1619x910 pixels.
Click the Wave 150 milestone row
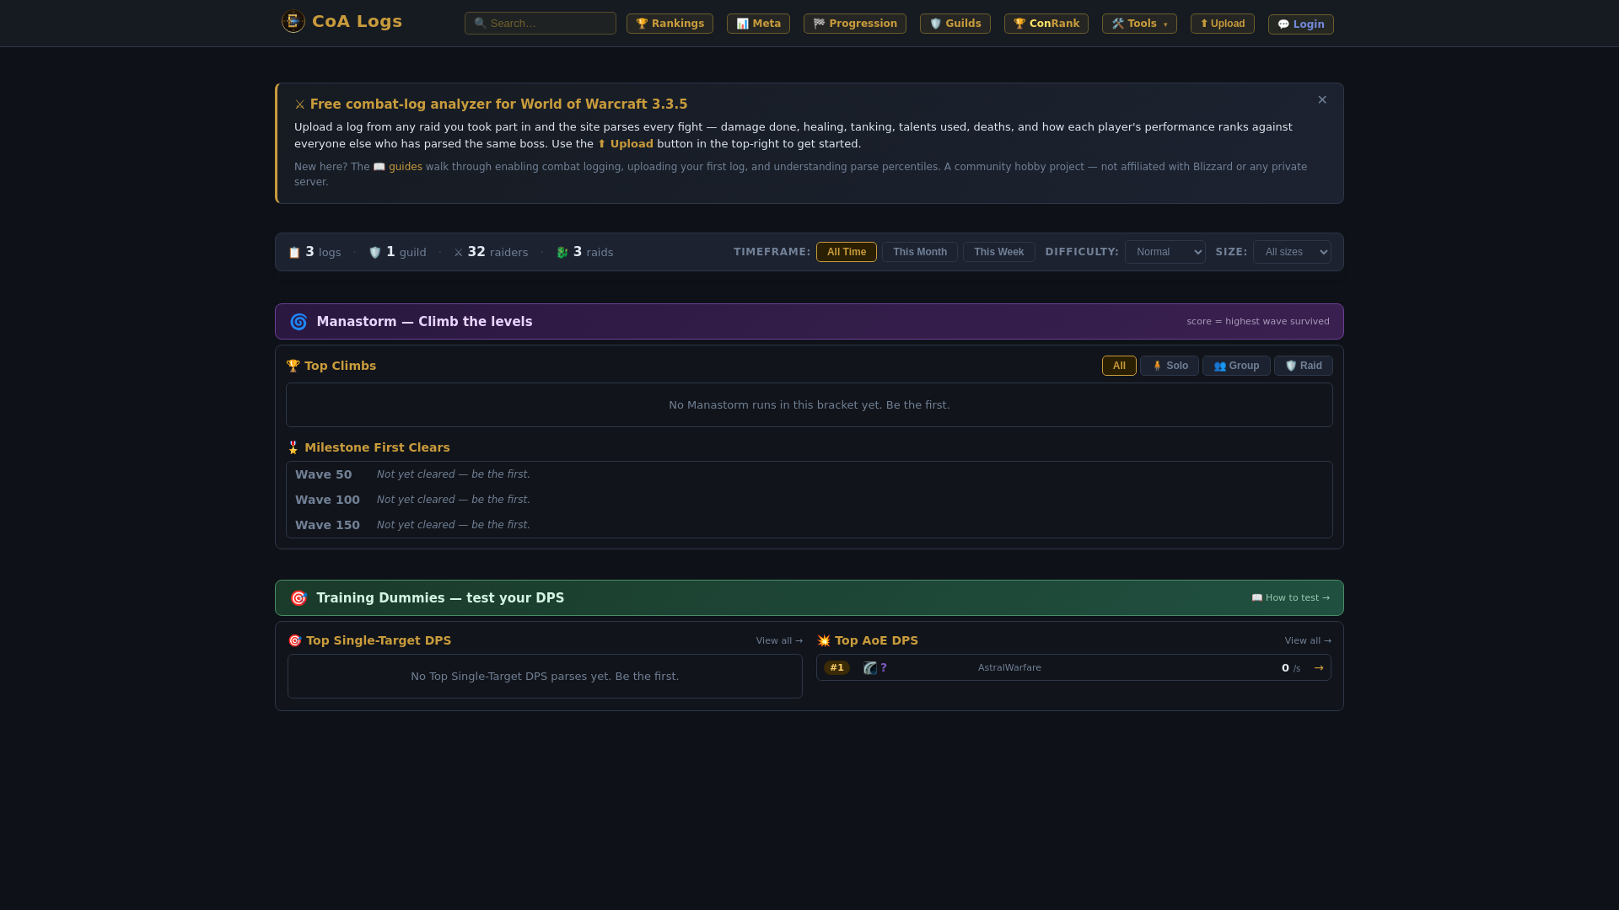click(x=809, y=525)
